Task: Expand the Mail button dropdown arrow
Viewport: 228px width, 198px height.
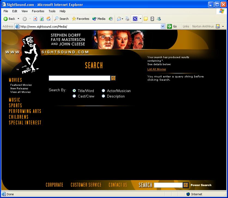Action: 122,19
